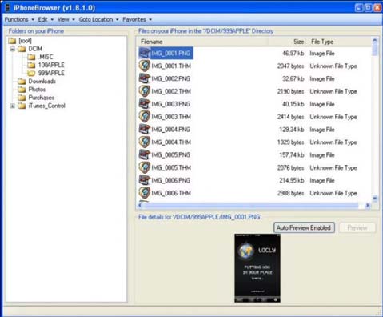The height and width of the screenshot is (317, 383).
Task: Click the IMG_0002.PNG image icon
Action: click(145, 78)
